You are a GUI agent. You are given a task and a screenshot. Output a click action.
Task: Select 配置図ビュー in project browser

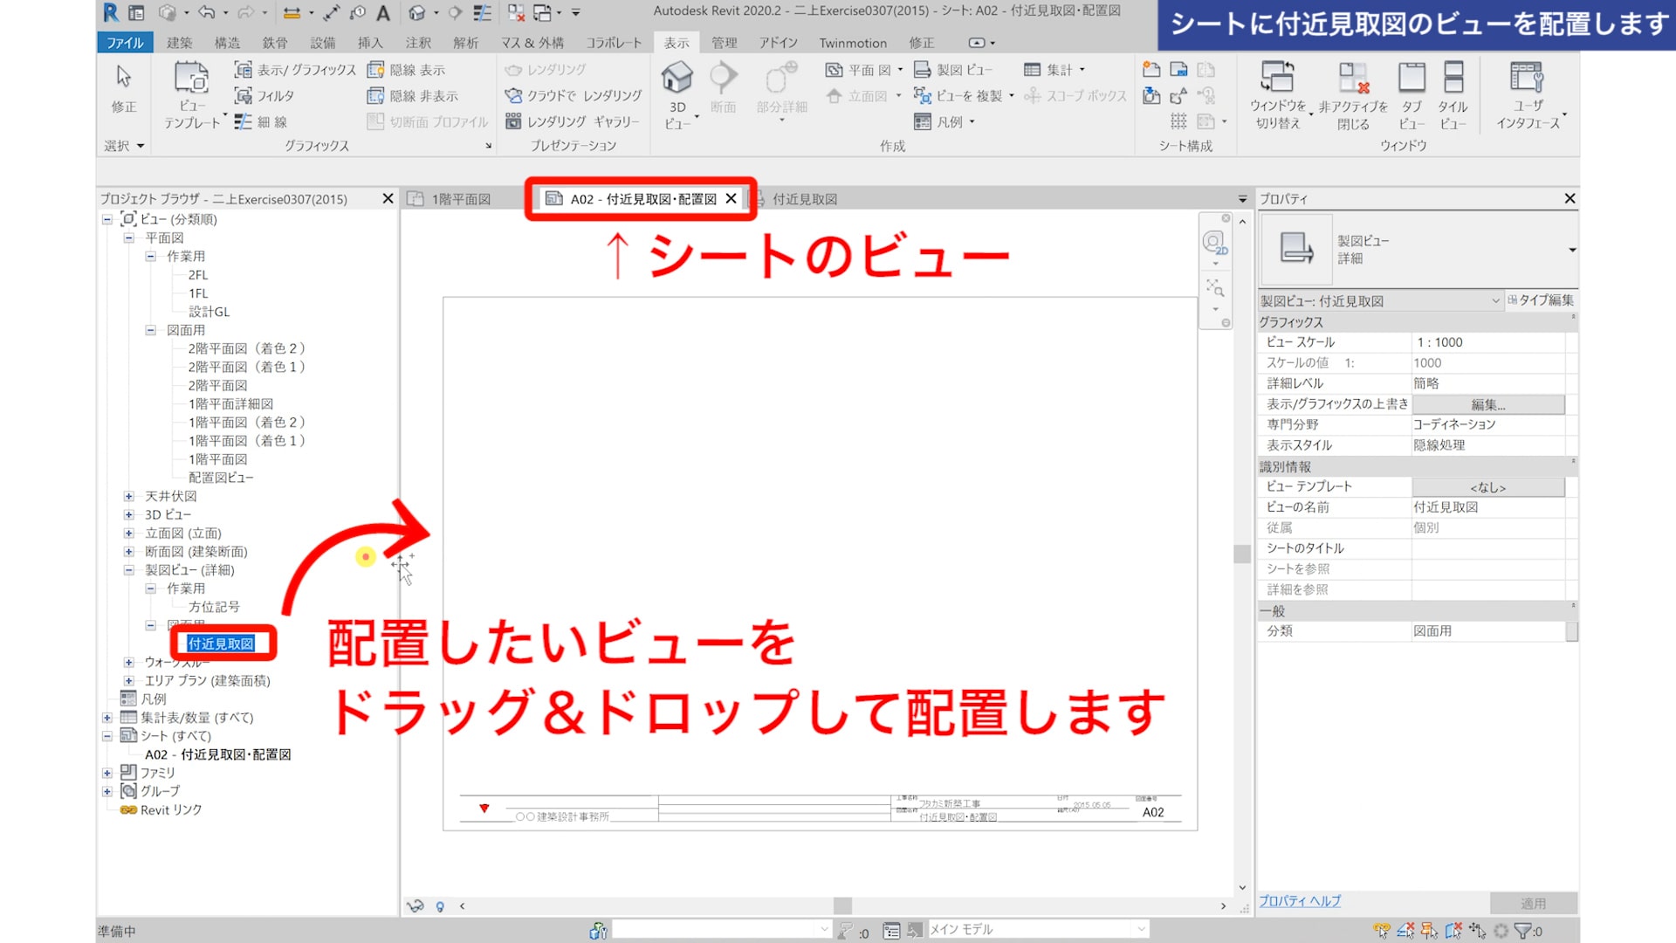tap(221, 478)
